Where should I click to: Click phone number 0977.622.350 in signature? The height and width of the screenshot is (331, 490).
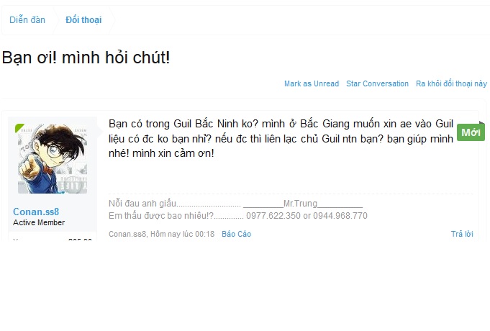[x=273, y=216]
